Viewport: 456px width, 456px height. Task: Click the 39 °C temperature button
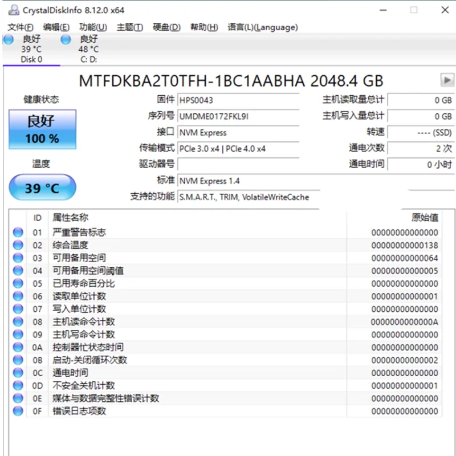point(42,188)
